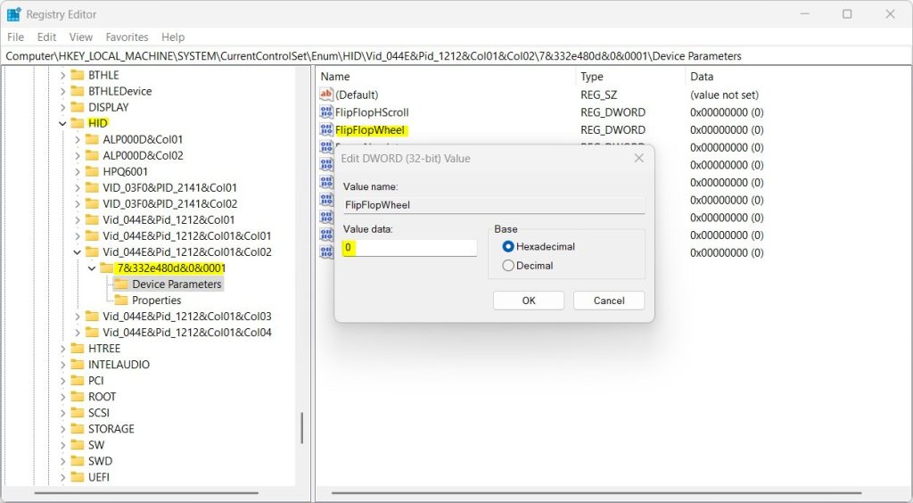The image size is (913, 503).
Task: Click the Properties folder icon
Action: point(121,300)
